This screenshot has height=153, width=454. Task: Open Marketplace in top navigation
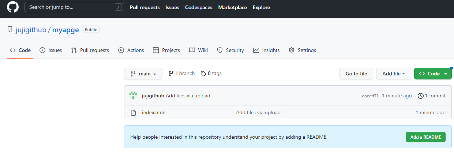[x=233, y=7]
